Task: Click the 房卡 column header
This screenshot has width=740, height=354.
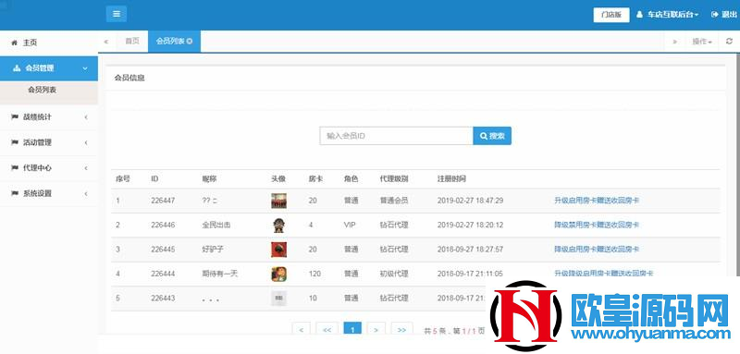Action: click(315, 179)
